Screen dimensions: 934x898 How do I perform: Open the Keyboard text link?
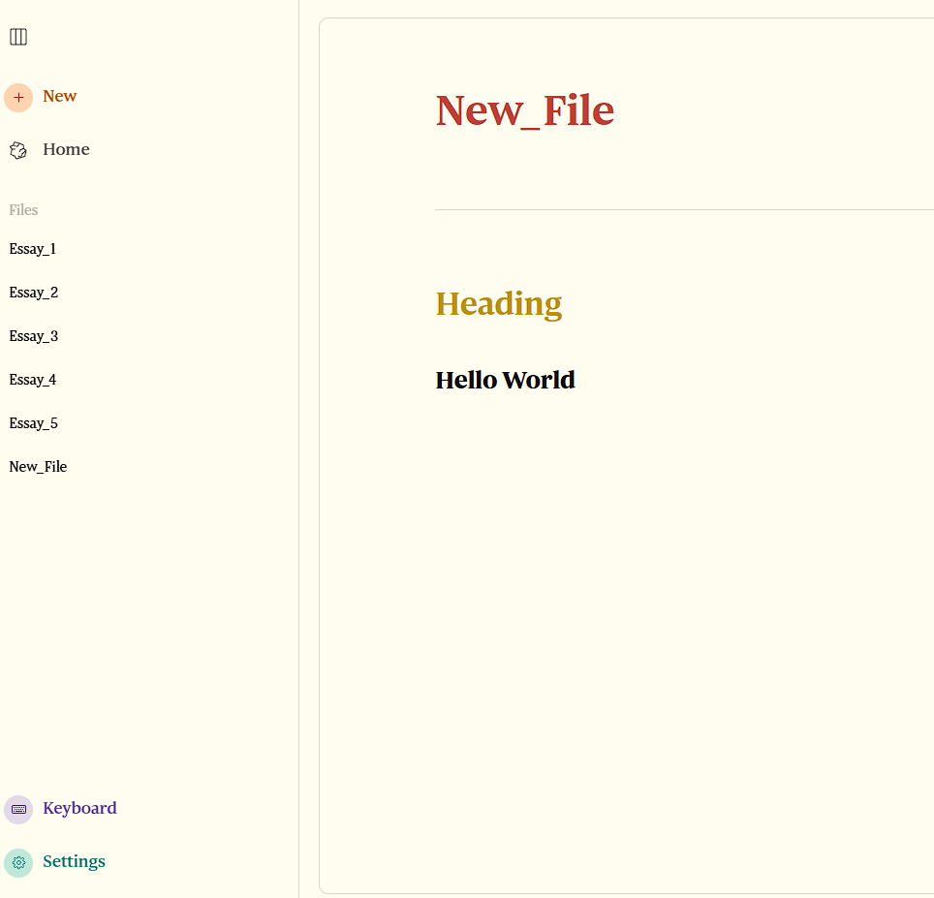tap(79, 808)
